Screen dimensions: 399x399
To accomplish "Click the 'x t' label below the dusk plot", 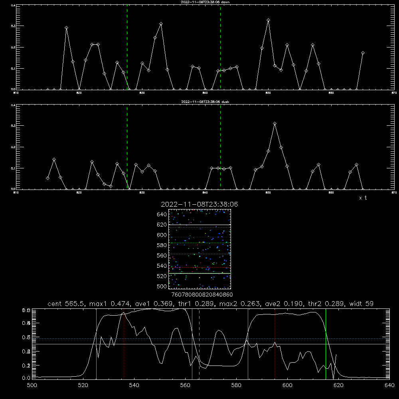I will click(363, 198).
